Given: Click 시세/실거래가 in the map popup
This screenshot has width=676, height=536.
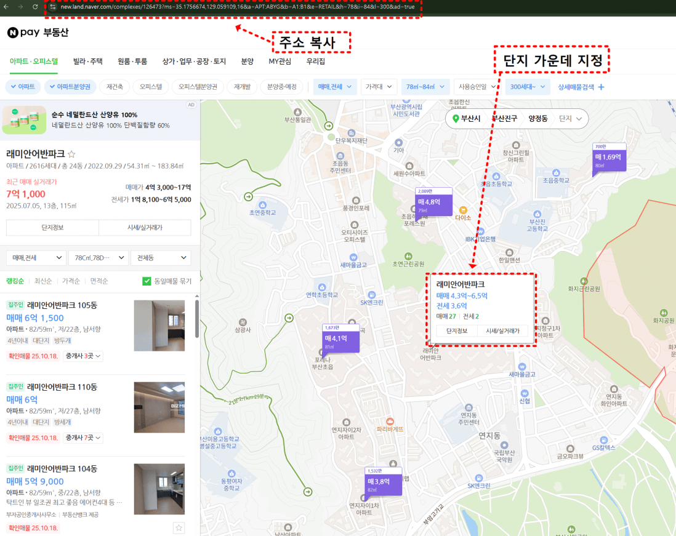Looking at the screenshot, I should point(502,331).
